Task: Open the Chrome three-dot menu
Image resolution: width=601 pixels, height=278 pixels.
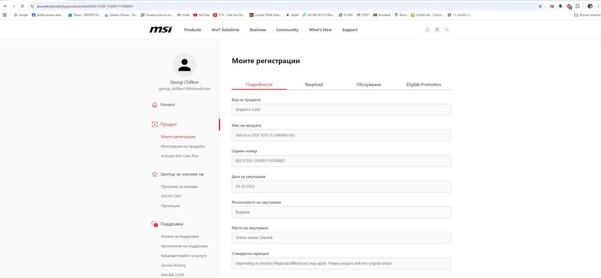Action: (598, 6)
